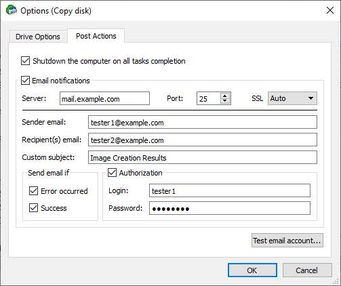Screen dimensions: 341x286
Task: Focus the Server input field
Action: [104, 98]
